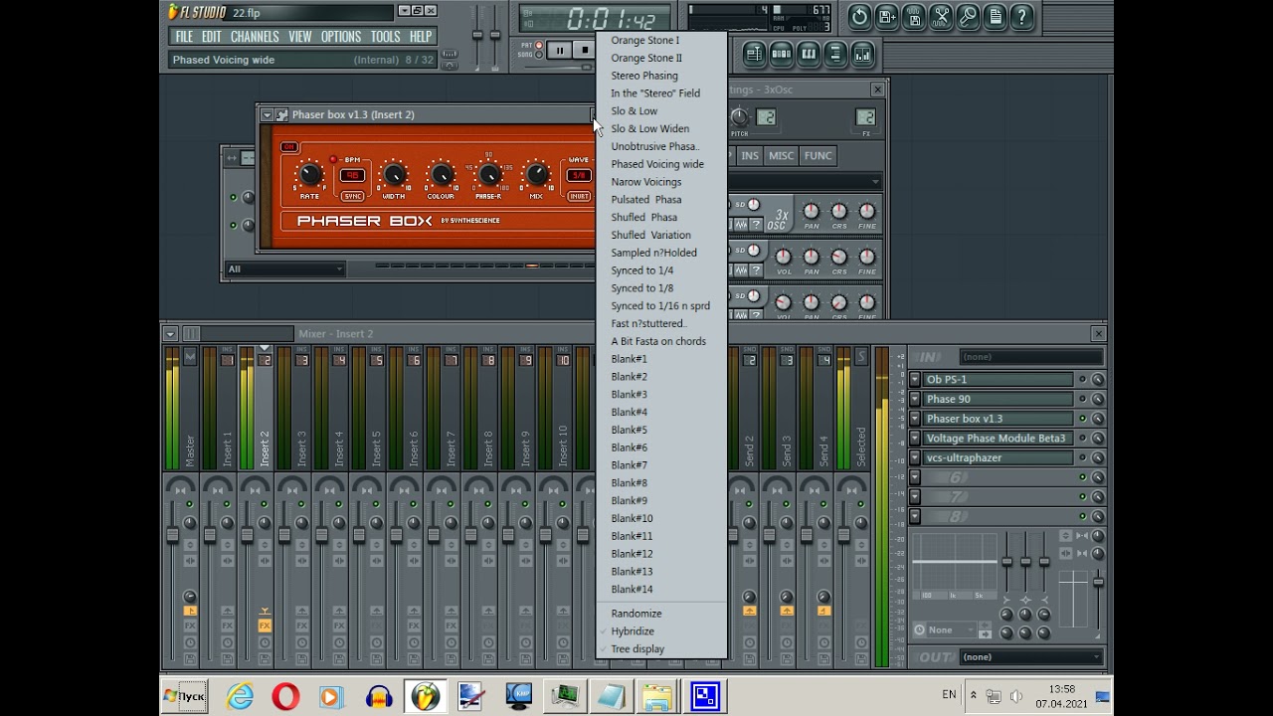The image size is (1273, 716).
Task: Click the plug icon on Phaser box title bar
Action: tap(281, 115)
